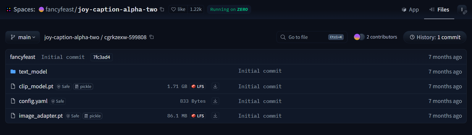Image resolution: width=472 pixels, height=135 pixels.
Task: Click the pickle badge next to image_adapter.pt
Action: tap(93, 116)
